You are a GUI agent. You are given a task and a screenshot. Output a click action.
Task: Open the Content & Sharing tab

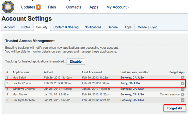[x=66, y=27]
